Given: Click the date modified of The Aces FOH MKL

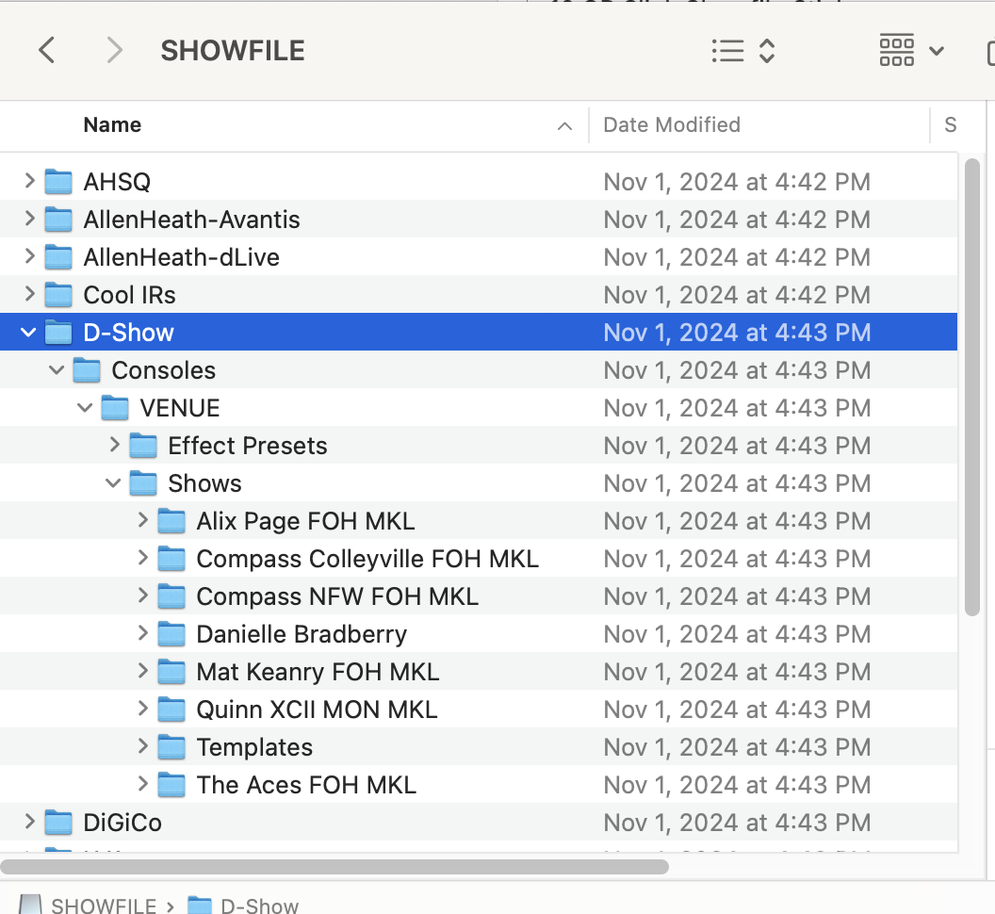Looking at the screenshot, I should (737, 785).
